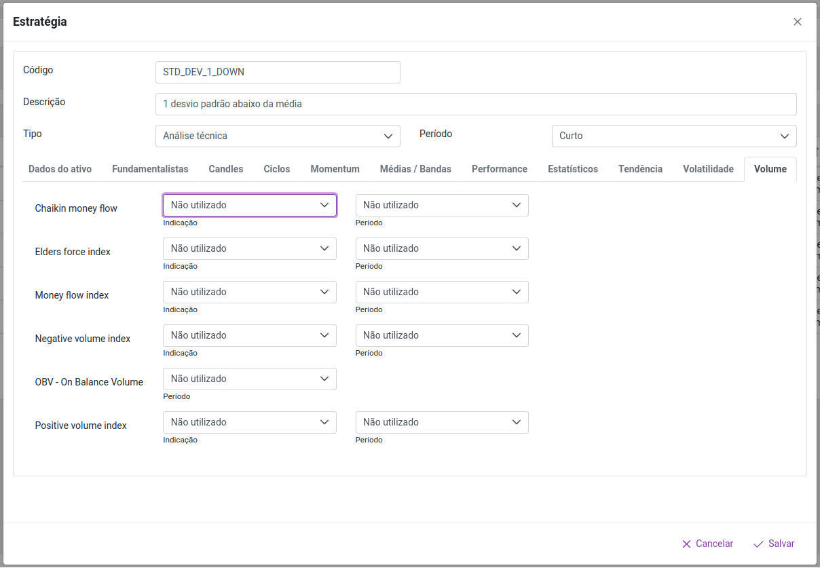Viewport: 820px width, 568px height.
Task: Expand Elders force index Indicação dropdown
Action: pyautogui.click(x=249, y=248)
